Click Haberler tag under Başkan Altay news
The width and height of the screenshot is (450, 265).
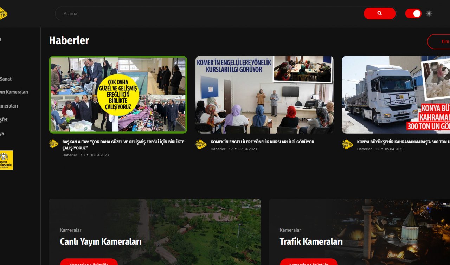click(x=70, y=155)
